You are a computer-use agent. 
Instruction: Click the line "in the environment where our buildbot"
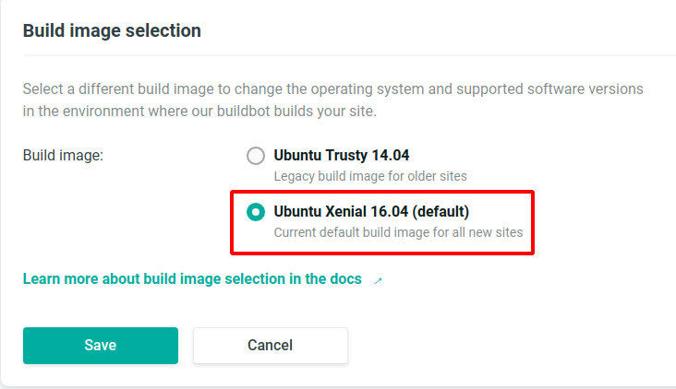[x=199, y=112]
